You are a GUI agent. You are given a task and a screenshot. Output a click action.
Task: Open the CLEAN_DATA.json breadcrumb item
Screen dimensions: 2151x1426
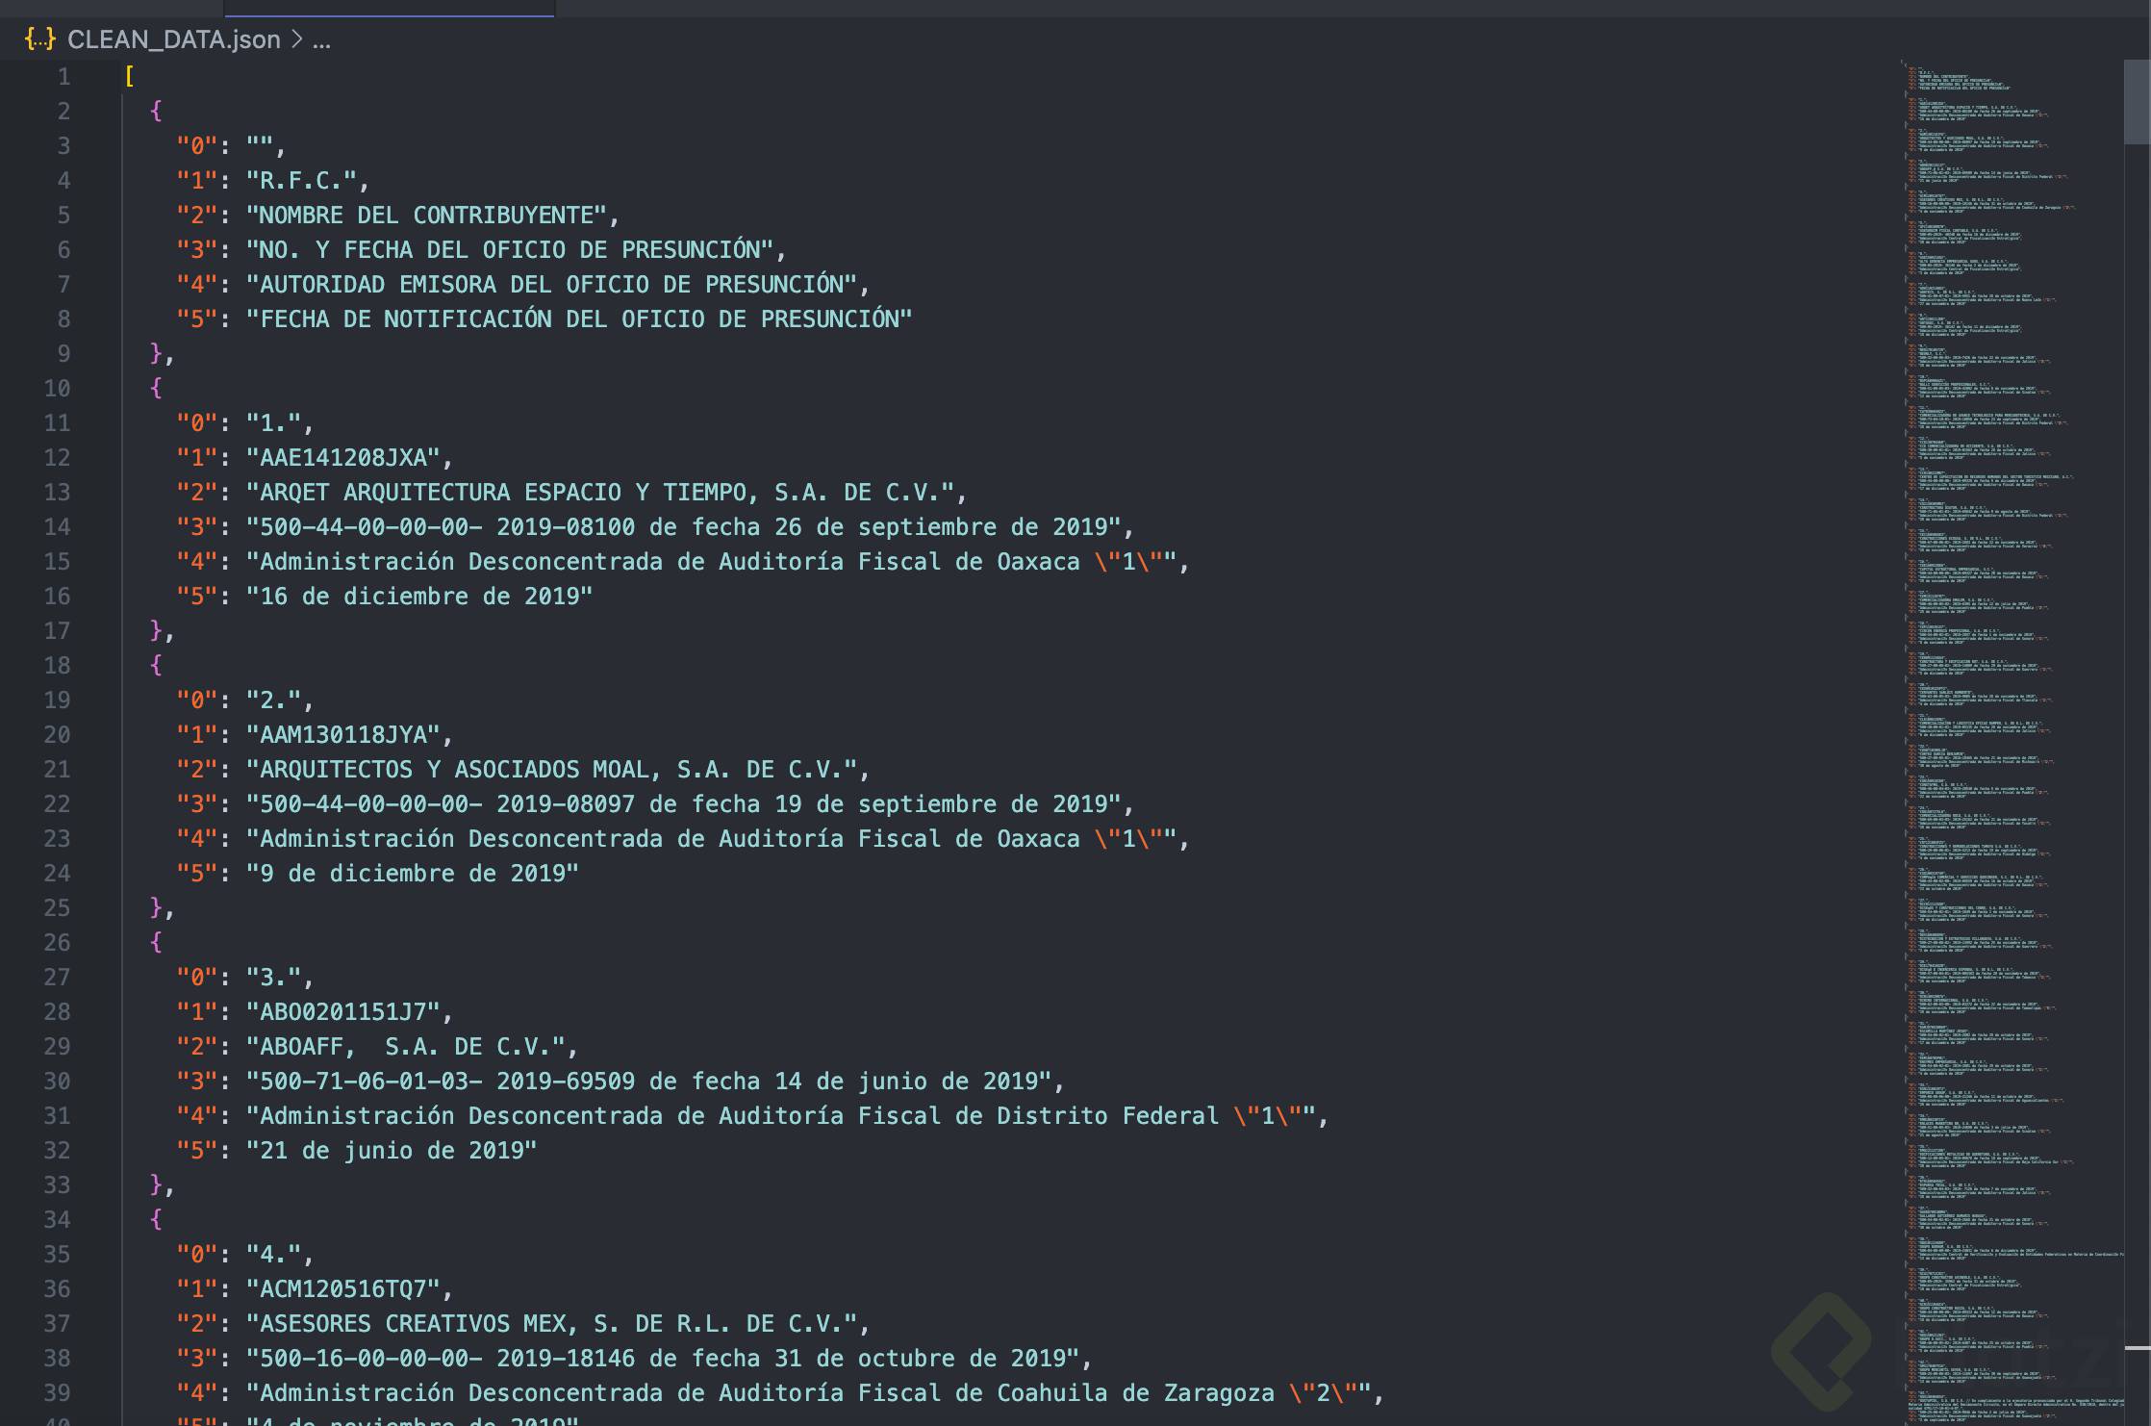point(175,39)
